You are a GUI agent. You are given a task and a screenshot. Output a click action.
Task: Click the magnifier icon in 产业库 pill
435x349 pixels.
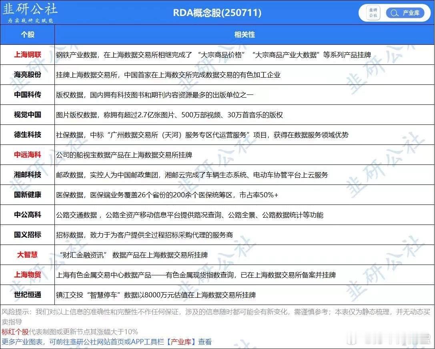coord(394,13)
